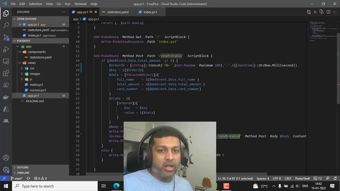Collapse the views folder
The width and height of the screenshot is (340, 191).
point(40,63)
